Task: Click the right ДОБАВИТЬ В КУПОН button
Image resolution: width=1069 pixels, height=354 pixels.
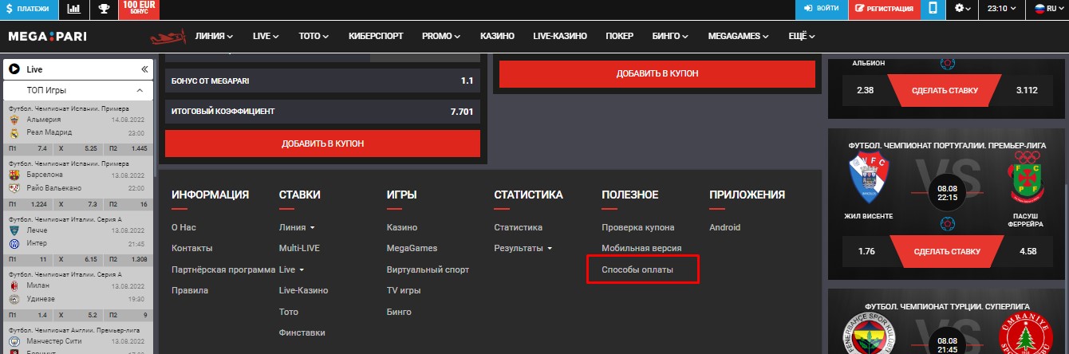Action: (657, 73)
